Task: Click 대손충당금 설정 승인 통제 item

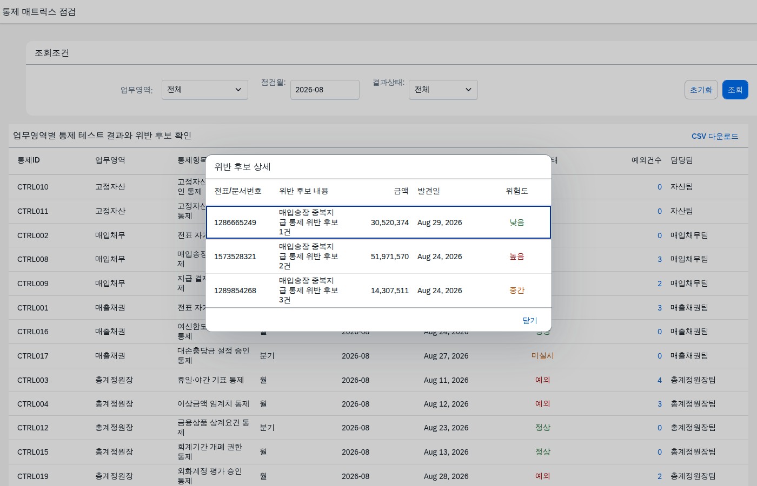Action: pyautogui.click(x=213, y=355)
